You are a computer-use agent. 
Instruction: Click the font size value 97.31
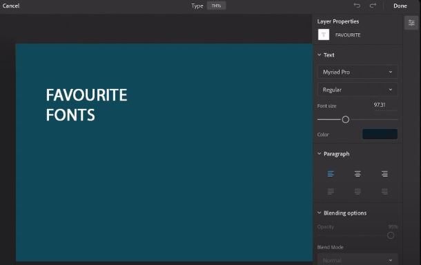pyautogui.click(x=380, y=105)
